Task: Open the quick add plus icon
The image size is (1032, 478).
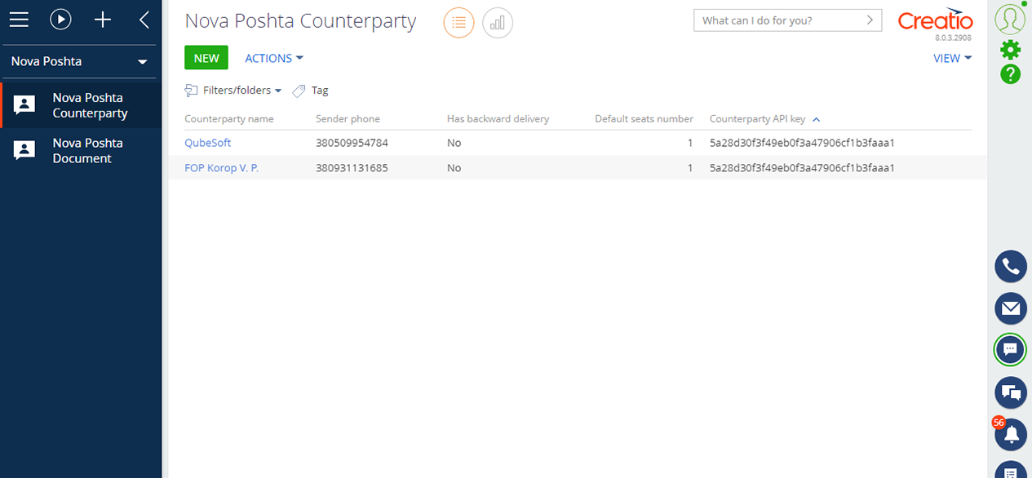Action: (102, 20)
